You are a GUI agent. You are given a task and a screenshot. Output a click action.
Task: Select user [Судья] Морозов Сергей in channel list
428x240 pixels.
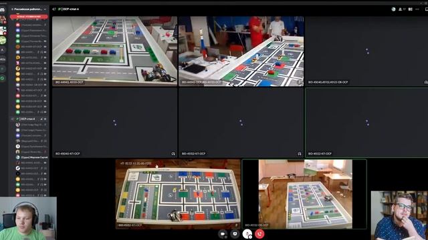(x=31, y=157)
